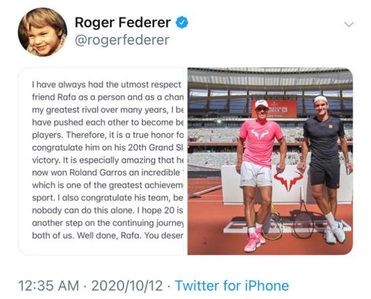Click the player in the dark shirt
This screenshot has width=371, height=299.
click(325, 169)
